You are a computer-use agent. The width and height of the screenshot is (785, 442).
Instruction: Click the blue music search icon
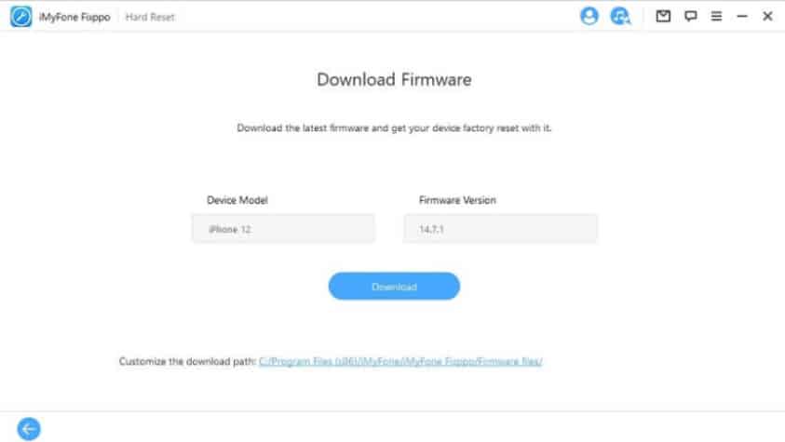(x=620, y=16)
